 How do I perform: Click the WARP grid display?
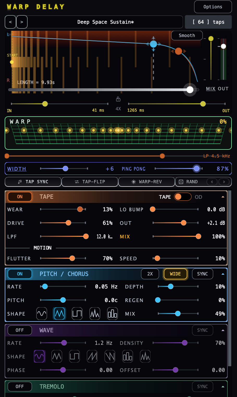(x=118, y=133)
